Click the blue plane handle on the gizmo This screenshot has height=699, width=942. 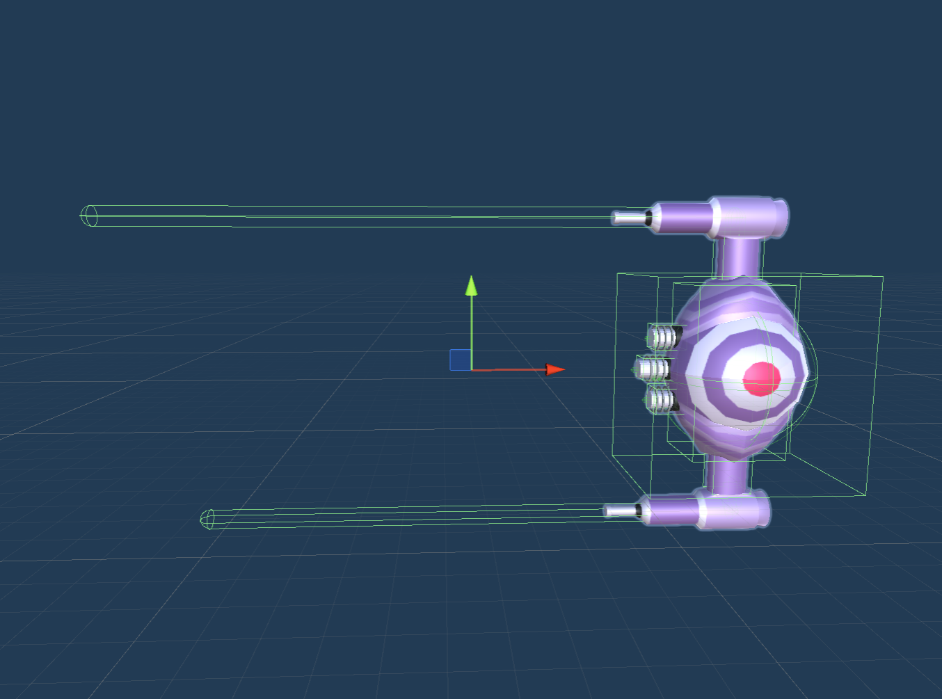pyautogui.click(x=460, y=360)
